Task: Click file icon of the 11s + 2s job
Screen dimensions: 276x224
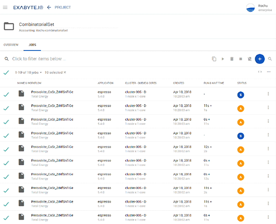Action: point(21,190)
